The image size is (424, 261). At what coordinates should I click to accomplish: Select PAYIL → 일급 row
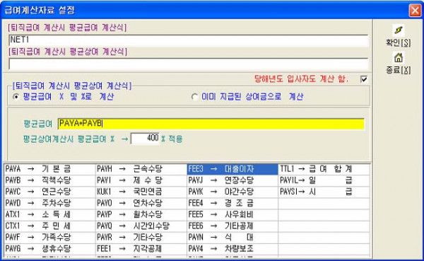324,180
